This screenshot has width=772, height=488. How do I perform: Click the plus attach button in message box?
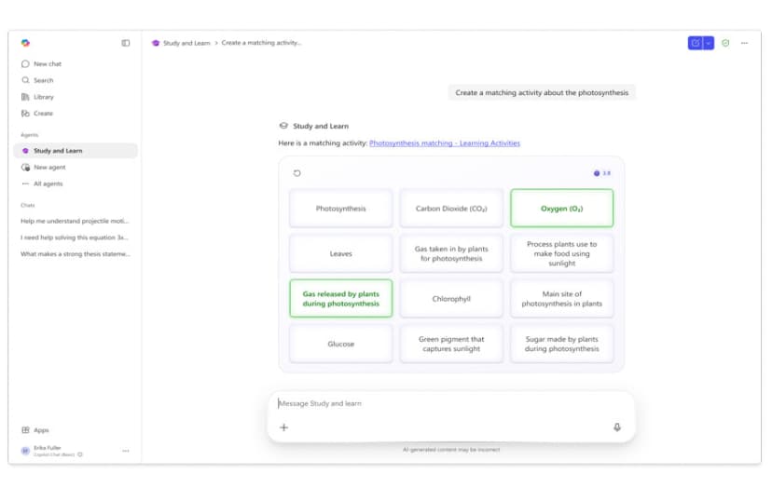pos(283,427)
